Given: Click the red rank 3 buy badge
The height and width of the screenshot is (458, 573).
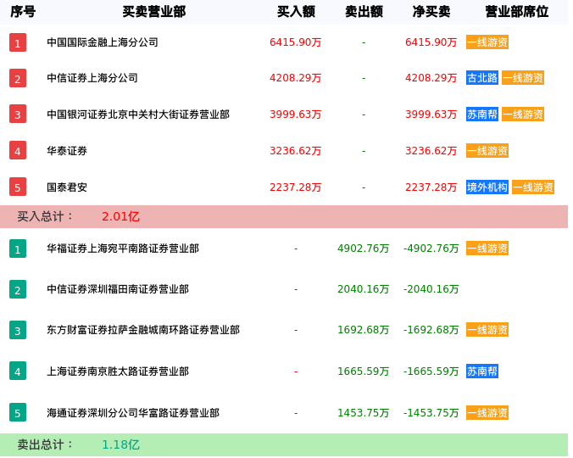Looking at the screenshot, I should 18,114.
